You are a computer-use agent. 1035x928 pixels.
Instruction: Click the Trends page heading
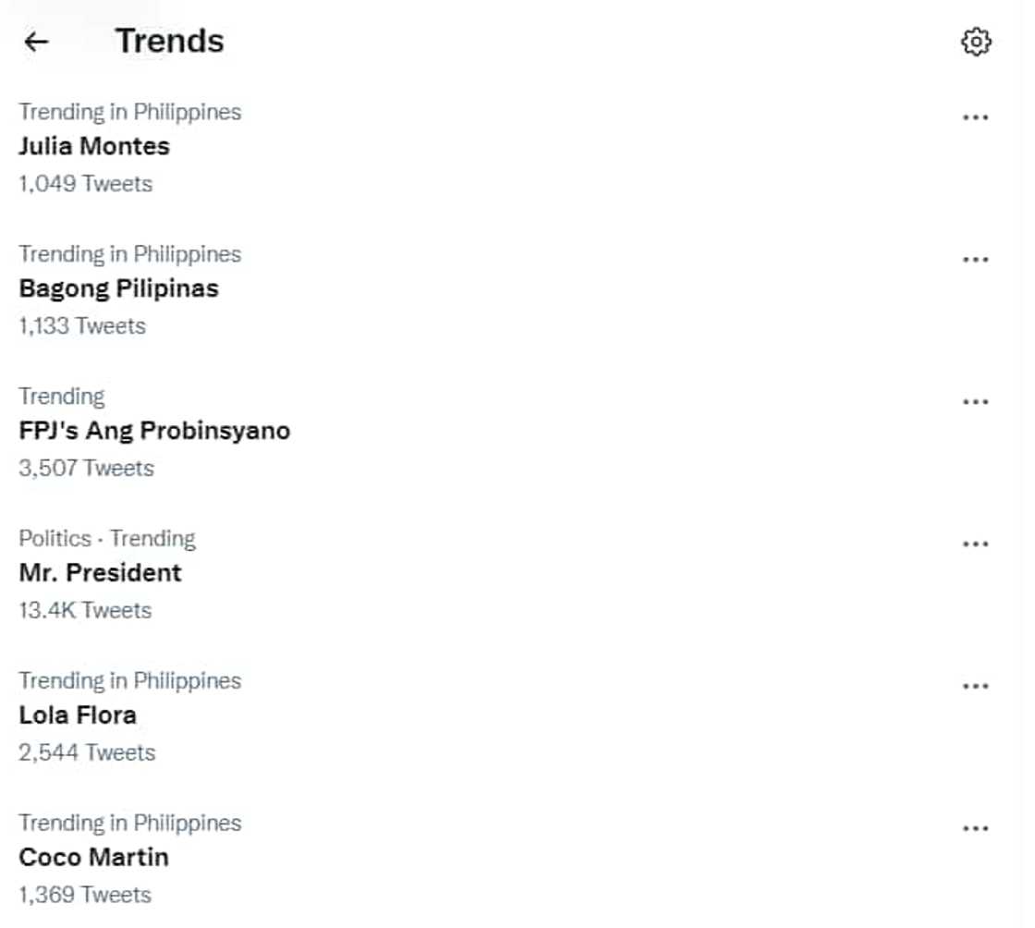pos(169,42)
